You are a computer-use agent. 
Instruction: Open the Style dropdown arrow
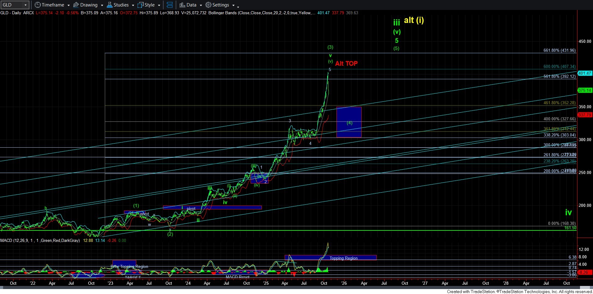point(159,5)
